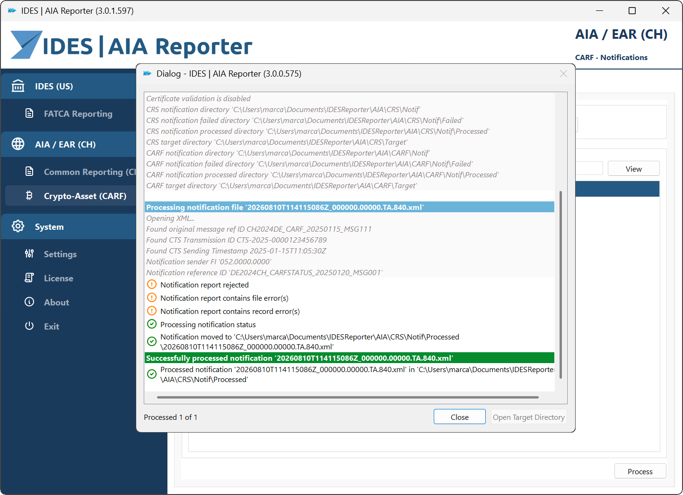Click the IDES (US) bank building icon

[18, 86]
